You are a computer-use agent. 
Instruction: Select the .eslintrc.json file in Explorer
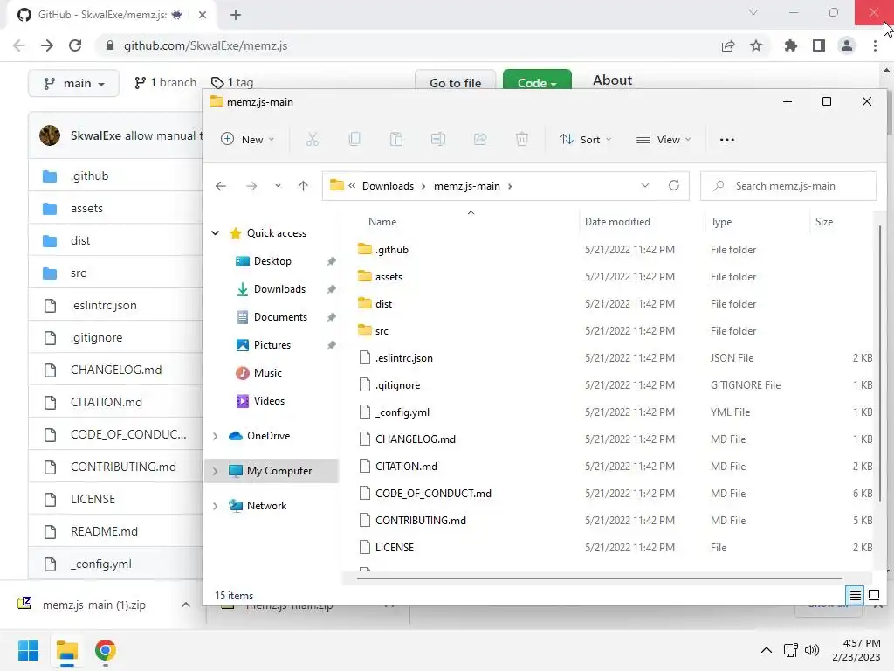tap(403, 357)
